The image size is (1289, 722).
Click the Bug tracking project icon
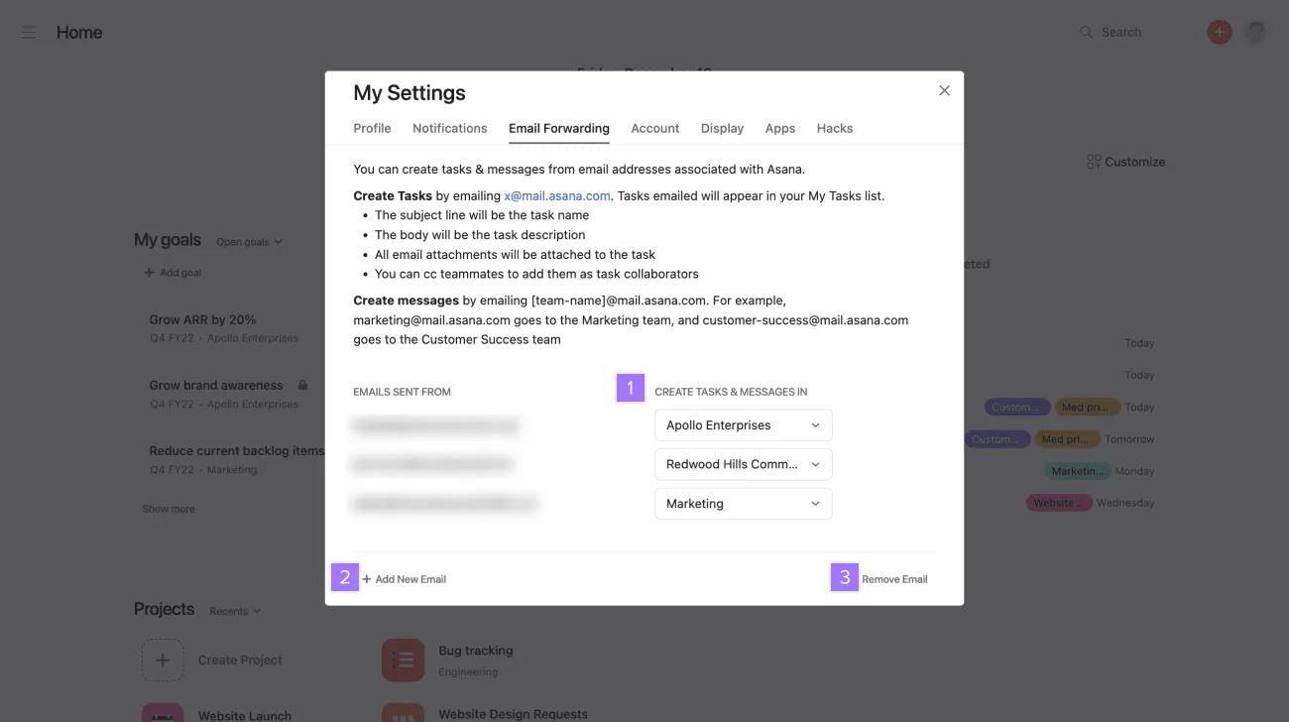pos(403,660)
